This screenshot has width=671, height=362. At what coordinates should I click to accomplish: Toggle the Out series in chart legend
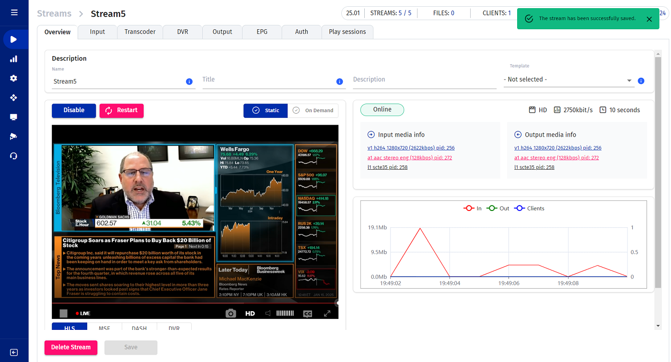(x=498, y=209)
